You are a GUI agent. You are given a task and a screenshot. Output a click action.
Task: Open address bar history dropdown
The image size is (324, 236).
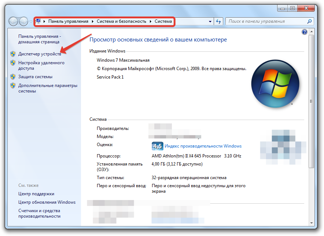(x=210, y=21)
